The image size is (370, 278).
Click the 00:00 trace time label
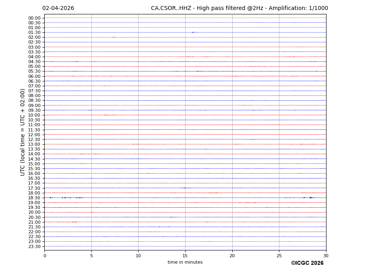coord(34,18)
